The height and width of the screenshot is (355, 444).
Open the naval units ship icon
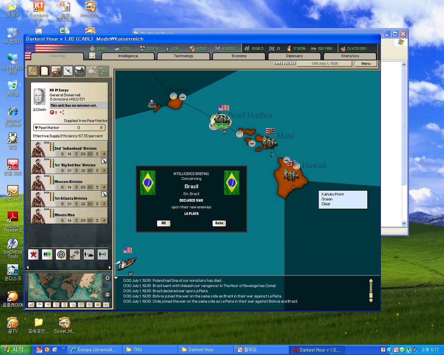click(x=80, y=71)
